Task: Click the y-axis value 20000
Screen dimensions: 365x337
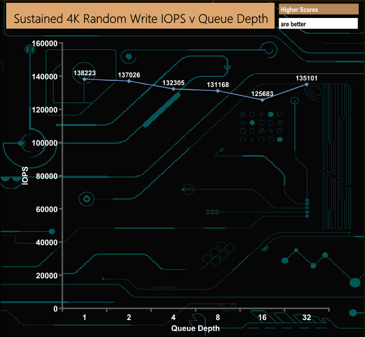Action: pos(47,276)
